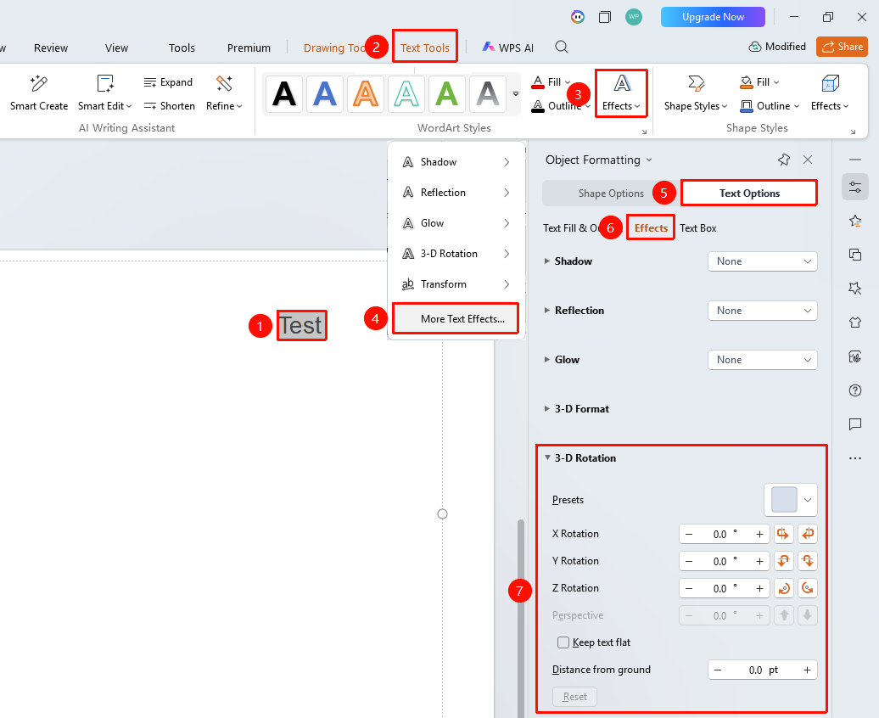Select the green WordArt style
The width and height of the screenshot is (879, 718).
(x=447, y=93)
